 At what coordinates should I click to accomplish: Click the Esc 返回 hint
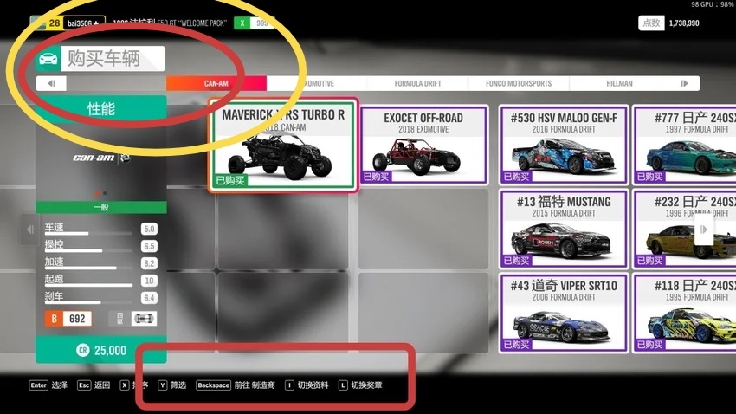[94, 385]
